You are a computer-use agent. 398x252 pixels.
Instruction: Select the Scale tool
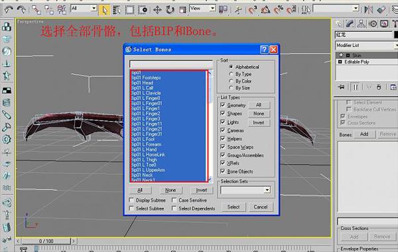click(x=182, y=10)
